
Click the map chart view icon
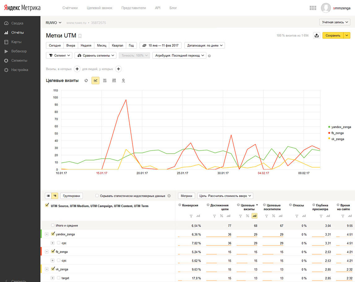pos(123,81)
